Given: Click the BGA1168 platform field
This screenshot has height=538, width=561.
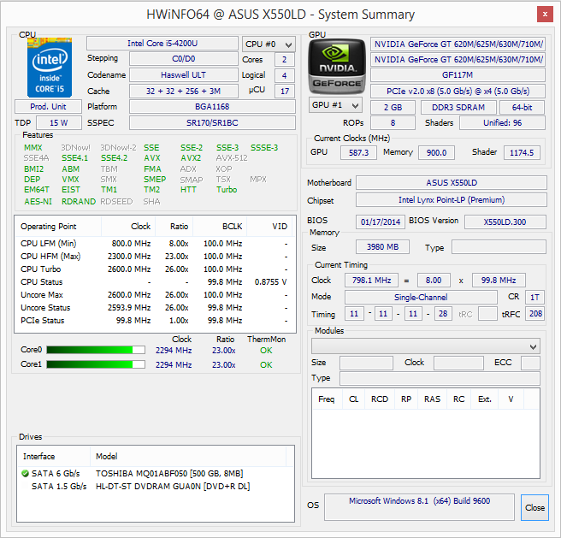Looking at the screenshot, I should click(212, 107).
